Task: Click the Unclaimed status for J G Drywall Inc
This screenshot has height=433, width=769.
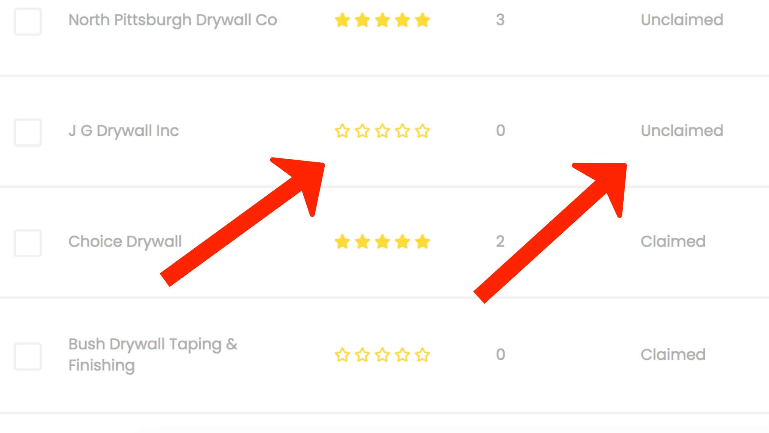Action: coord(682,131)
